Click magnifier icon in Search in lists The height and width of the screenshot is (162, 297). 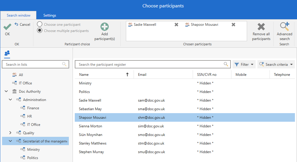click(64, 64)
